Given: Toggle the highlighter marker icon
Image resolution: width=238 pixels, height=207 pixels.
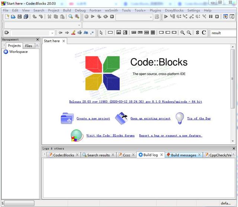Looking at the screenshot, I should click(73, 33).
